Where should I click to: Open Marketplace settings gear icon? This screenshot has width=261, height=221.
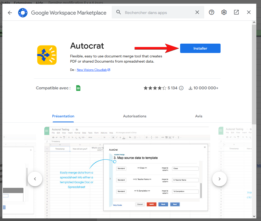224,12
